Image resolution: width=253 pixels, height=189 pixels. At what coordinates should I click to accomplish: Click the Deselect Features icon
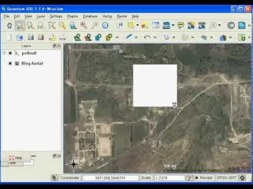[x=144, y=26]
